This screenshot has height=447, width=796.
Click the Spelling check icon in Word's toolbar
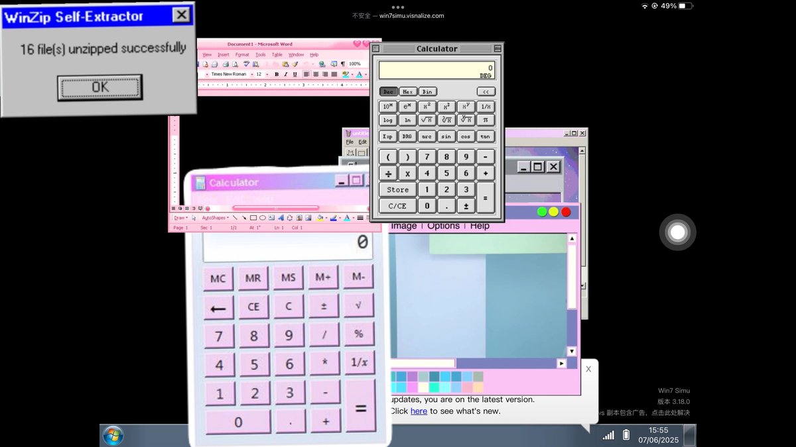coord(246,64)
